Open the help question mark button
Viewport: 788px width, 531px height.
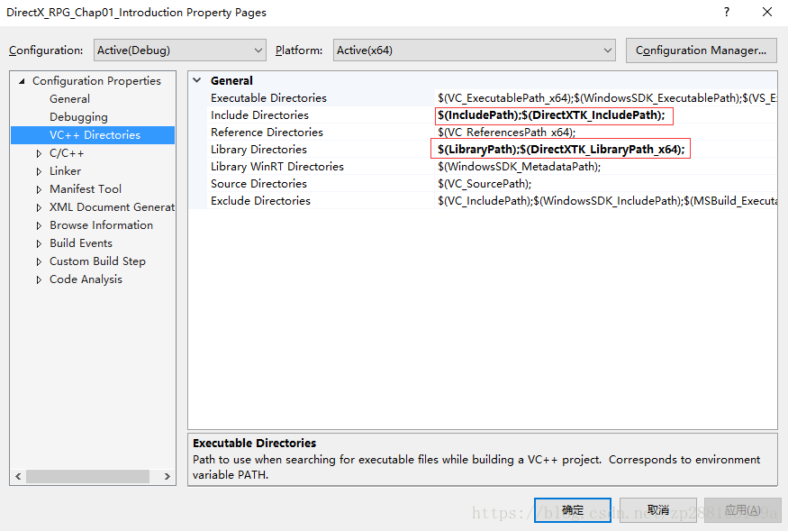click(727, 12)
